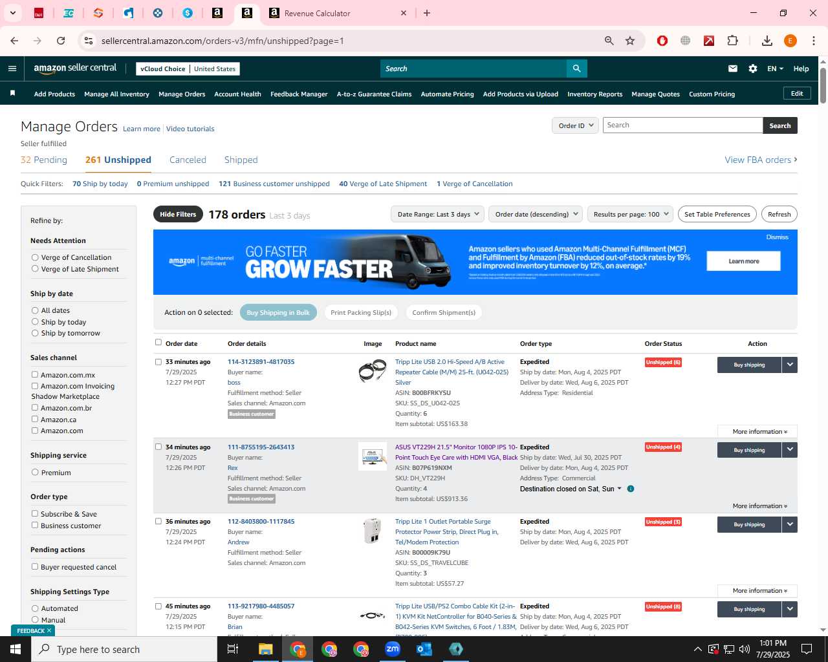This screenshot has height=662, width=828.
Task: Select Verge of Cancellation radio filter
Action: (35, 257)
